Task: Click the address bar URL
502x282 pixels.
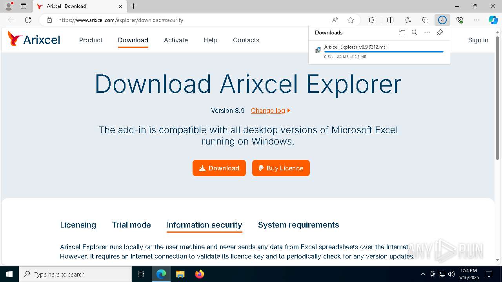Action: [x=121, y=20]
